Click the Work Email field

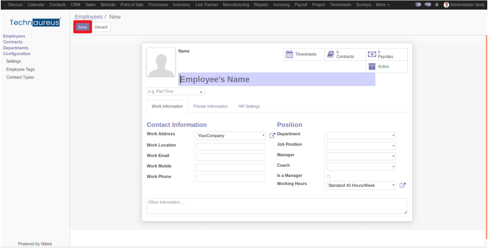click(x=231, y=157)
